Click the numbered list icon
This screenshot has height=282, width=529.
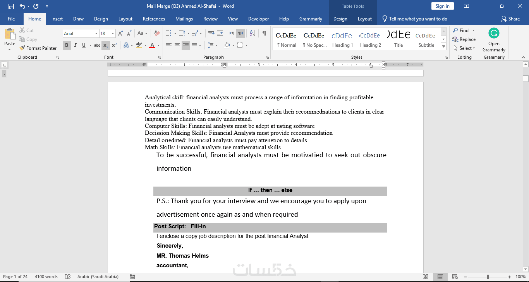[x=182, y=34]
